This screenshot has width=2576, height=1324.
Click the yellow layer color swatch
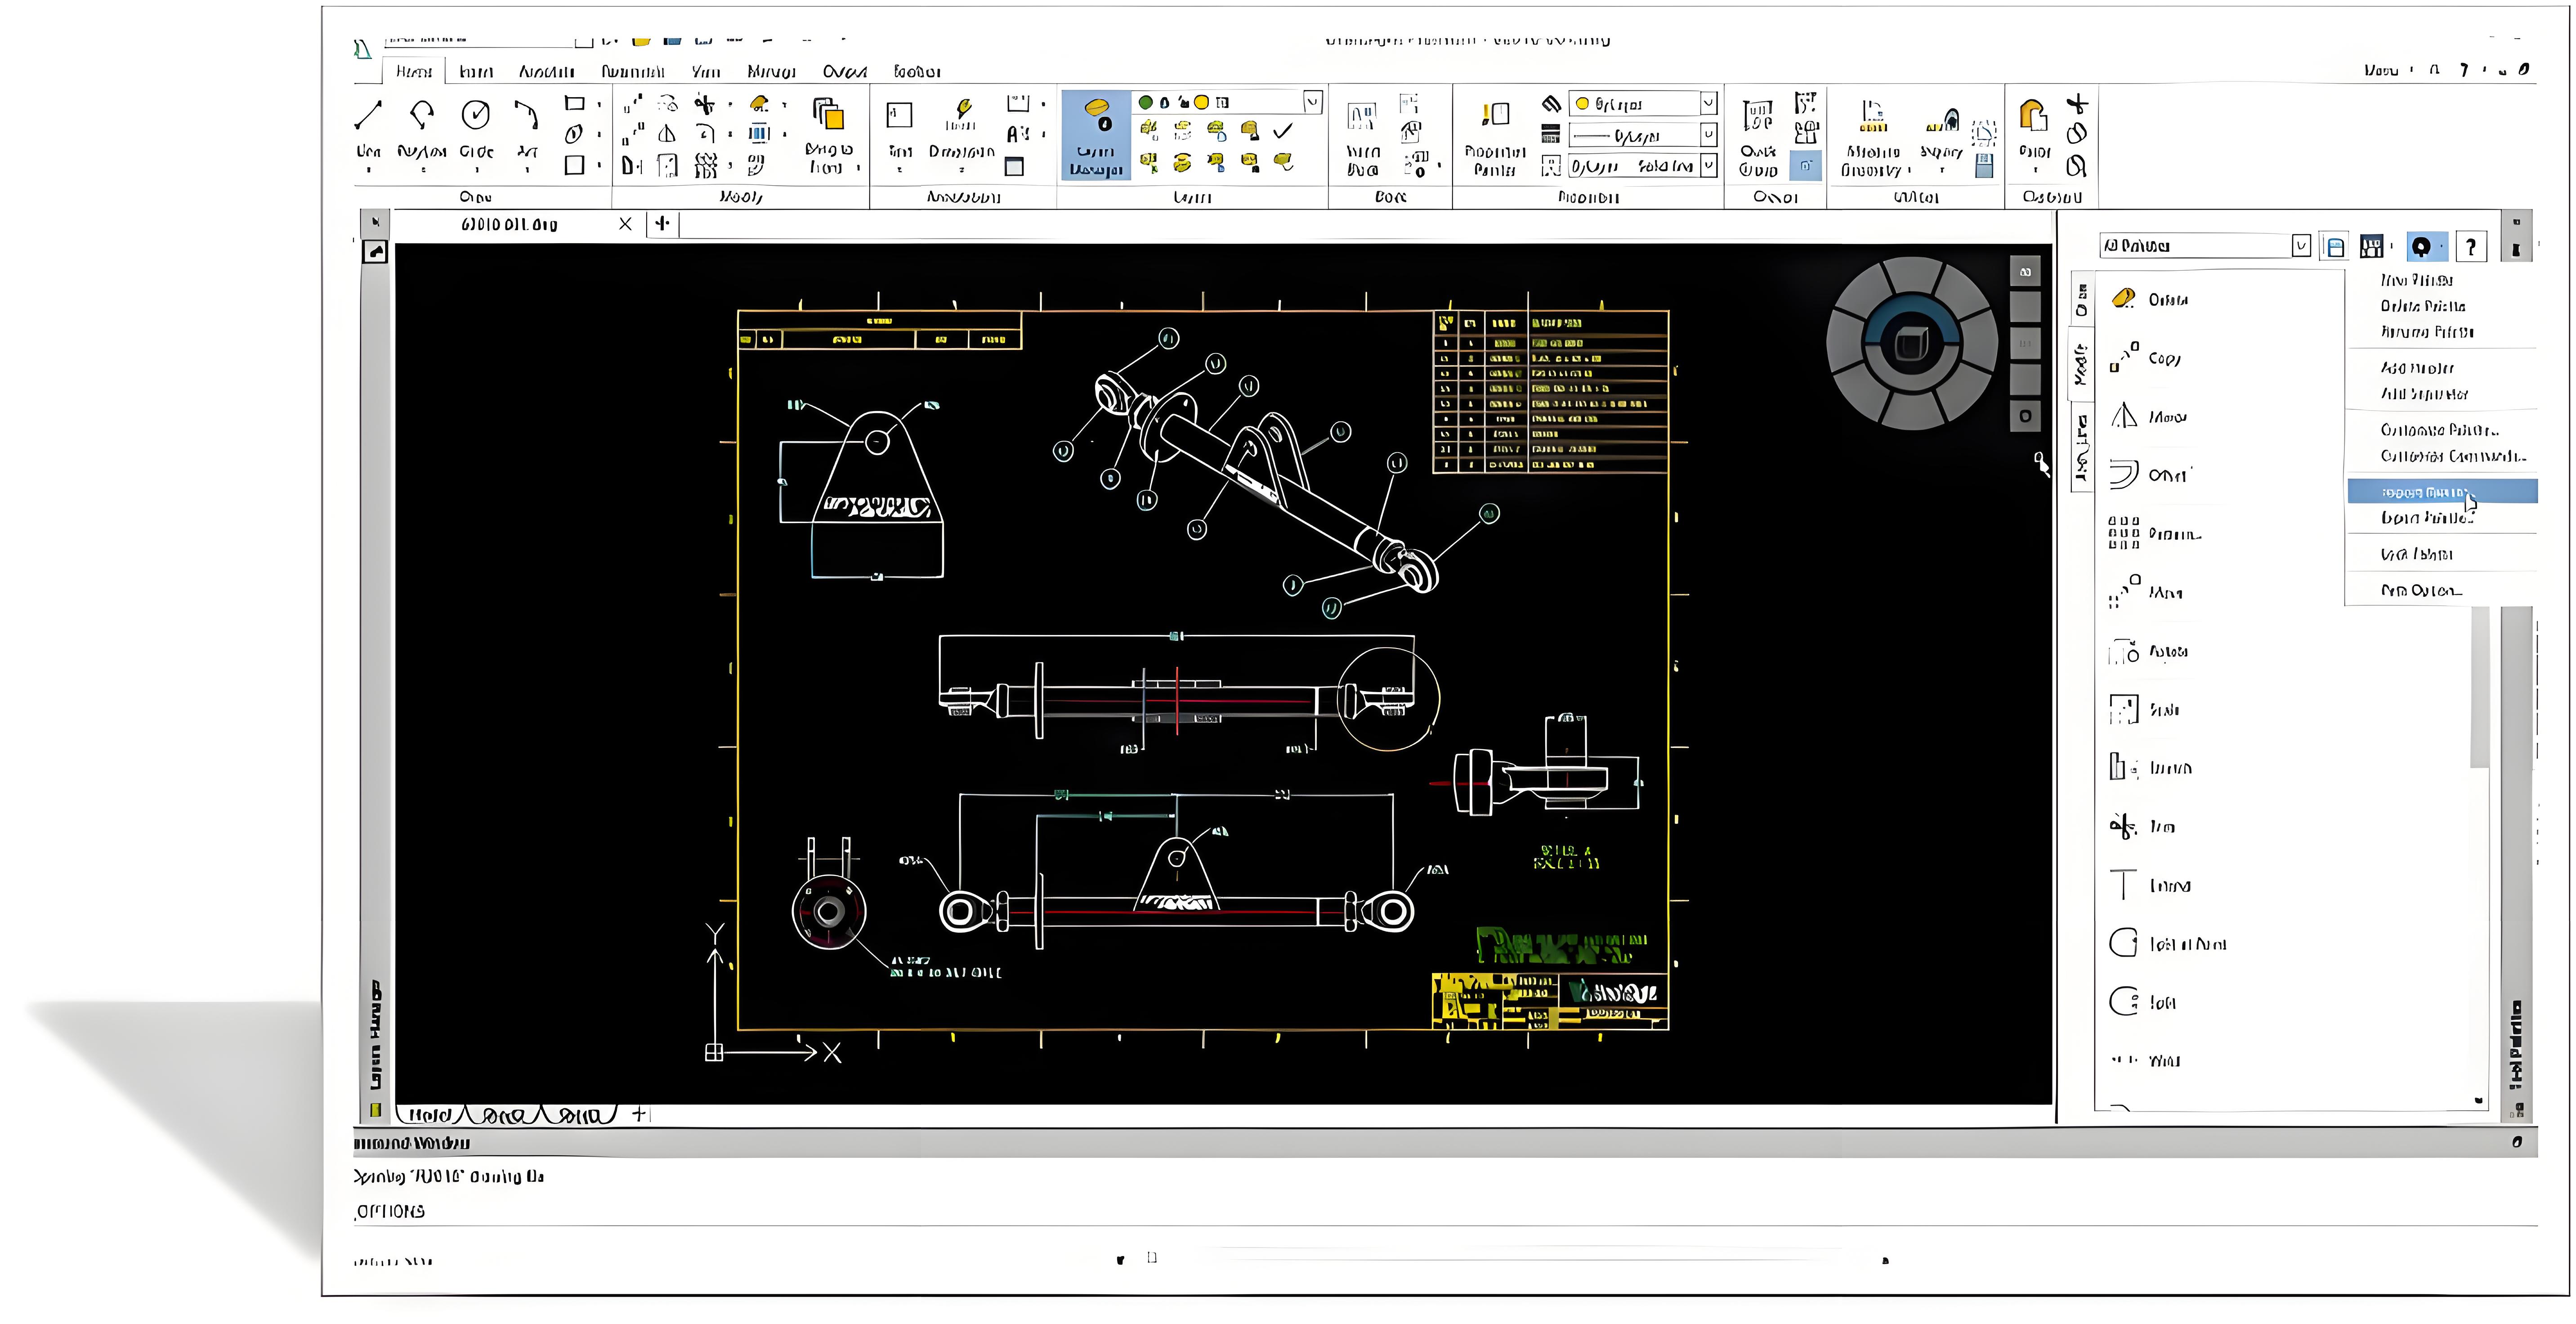1202,102
